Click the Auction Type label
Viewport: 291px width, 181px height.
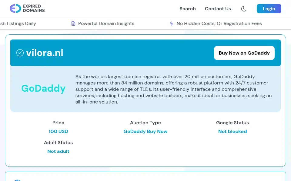point(145,123)
